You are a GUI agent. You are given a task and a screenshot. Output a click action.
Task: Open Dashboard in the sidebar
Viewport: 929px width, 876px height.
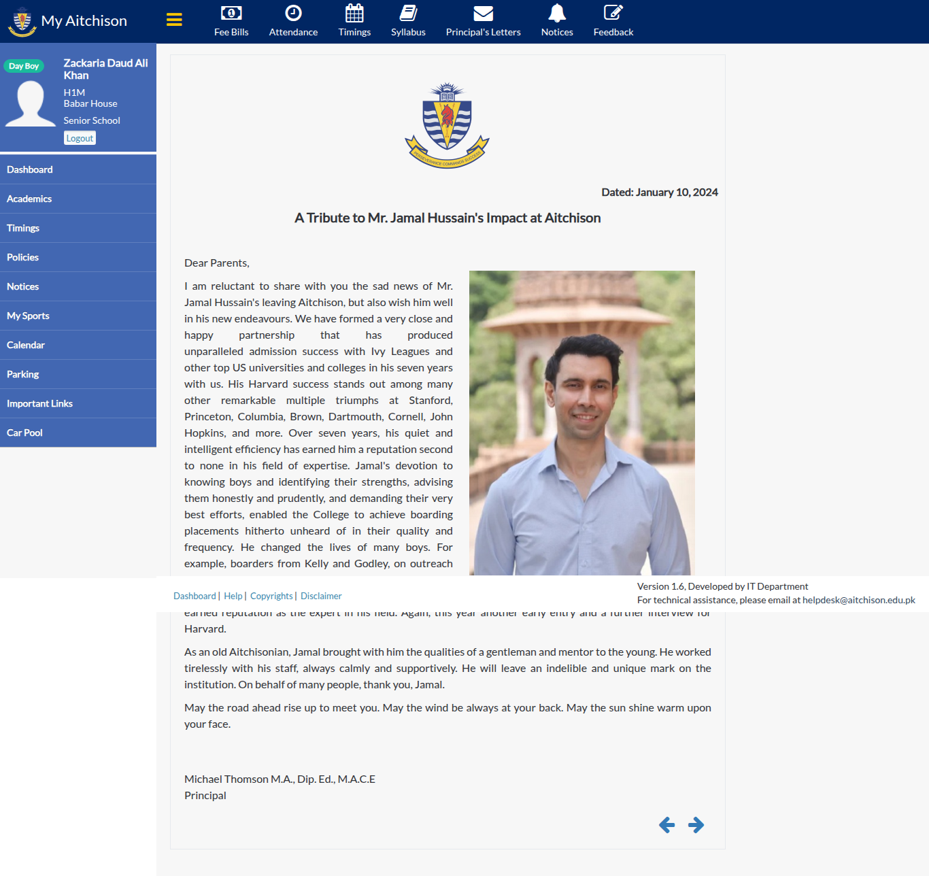click(x=78, y=169)
